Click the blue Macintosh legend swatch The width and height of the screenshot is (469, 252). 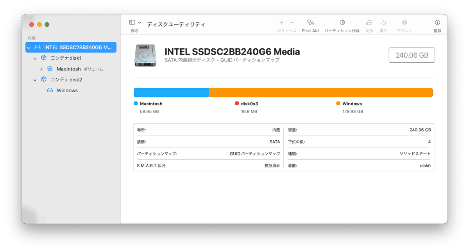(136, 104)
